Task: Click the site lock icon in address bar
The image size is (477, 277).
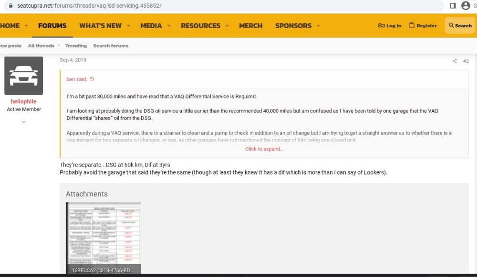Action: 11,5
